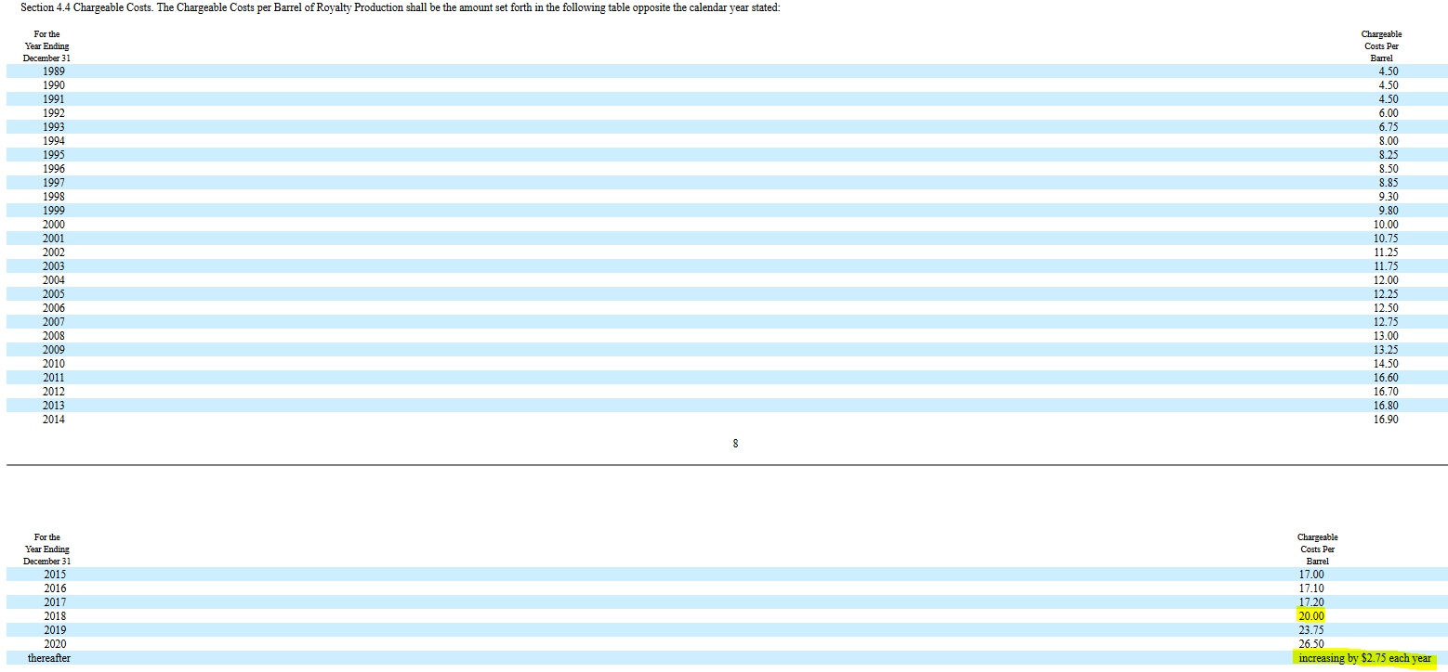Select the year 2003 cell
Screen dimensions: 1448x672
(x=54, y=265)
